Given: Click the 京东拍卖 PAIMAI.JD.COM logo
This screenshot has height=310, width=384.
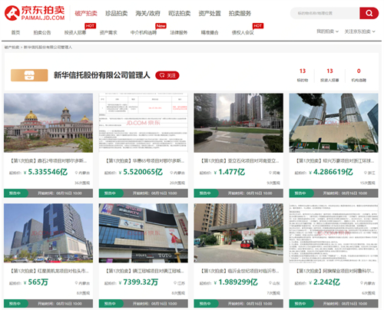Looking at the screenshot, I should [x=35, y=13].
